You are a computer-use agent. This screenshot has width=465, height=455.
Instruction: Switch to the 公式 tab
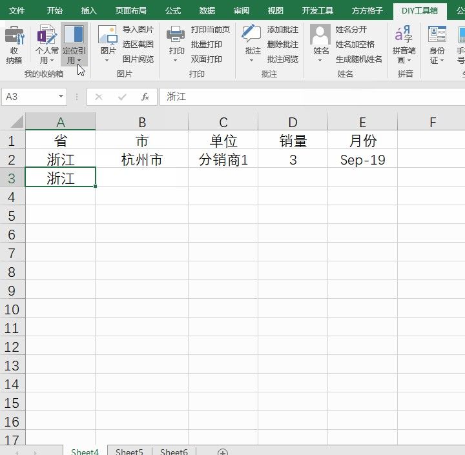tap(173, 11)
